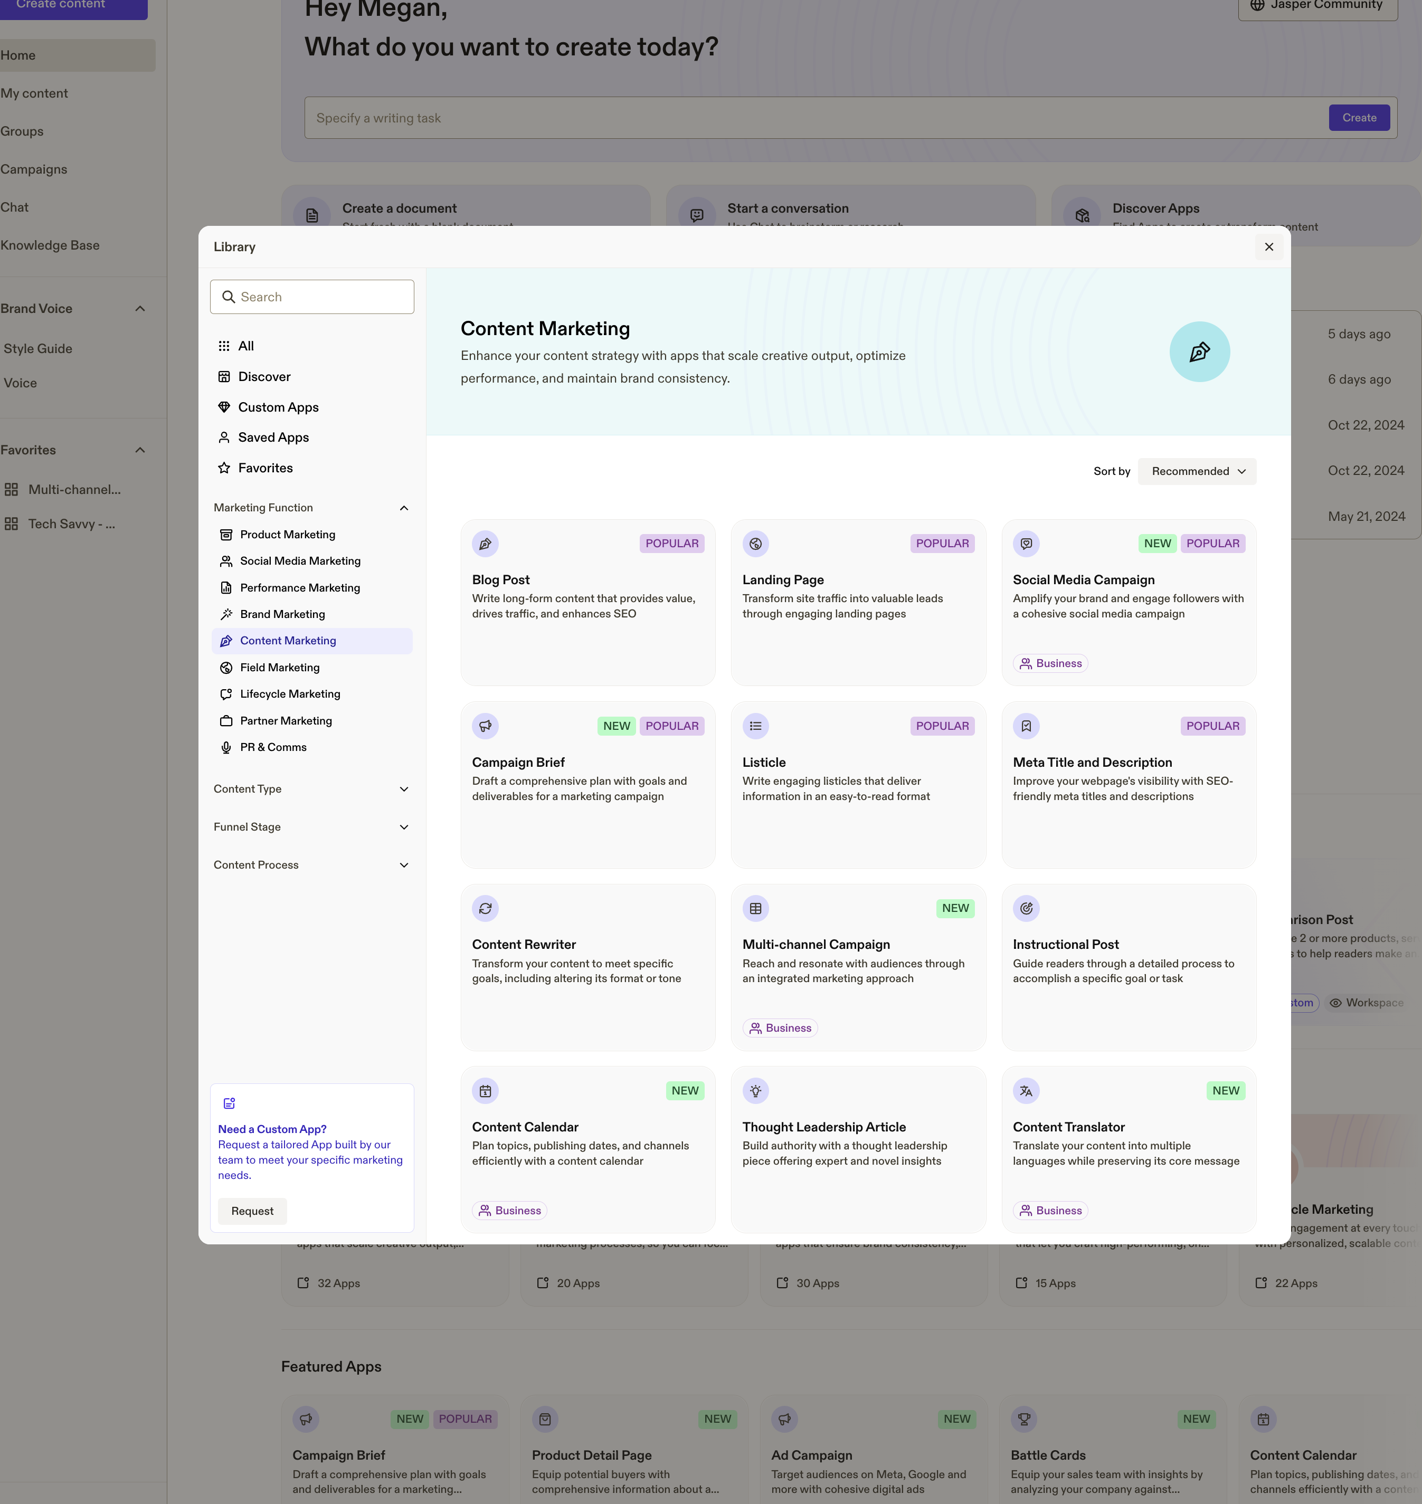Image resolution: width=1422 pixels, height=1504 pixels.
Task: Close the Library dialog
Action: [x=1269, y=247]
